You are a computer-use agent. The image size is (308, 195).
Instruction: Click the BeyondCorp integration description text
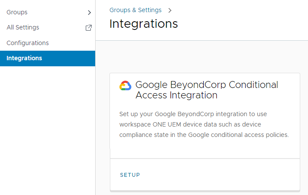pos(204,124)
